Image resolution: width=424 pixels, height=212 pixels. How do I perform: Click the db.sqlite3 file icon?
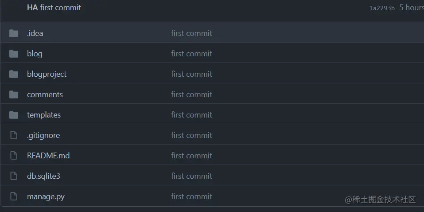coord(14,176)
